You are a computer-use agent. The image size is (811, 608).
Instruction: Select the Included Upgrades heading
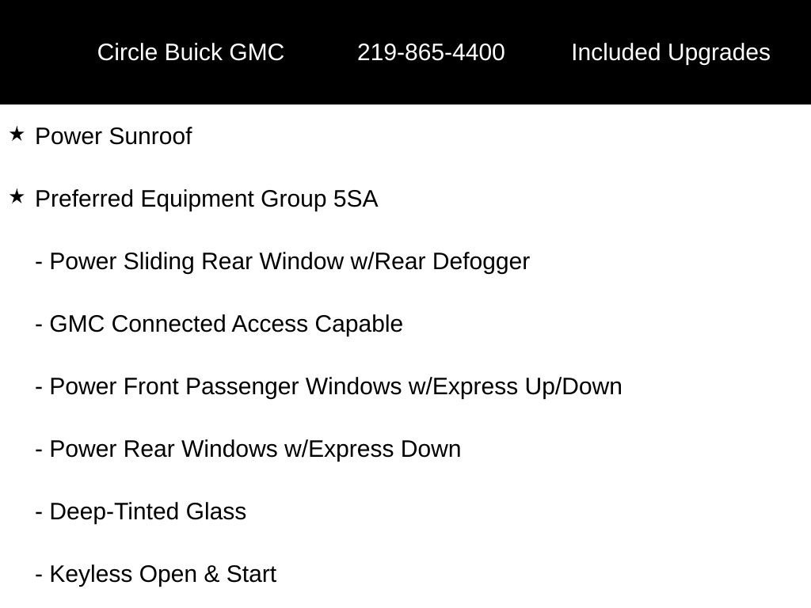click(670, 52)
